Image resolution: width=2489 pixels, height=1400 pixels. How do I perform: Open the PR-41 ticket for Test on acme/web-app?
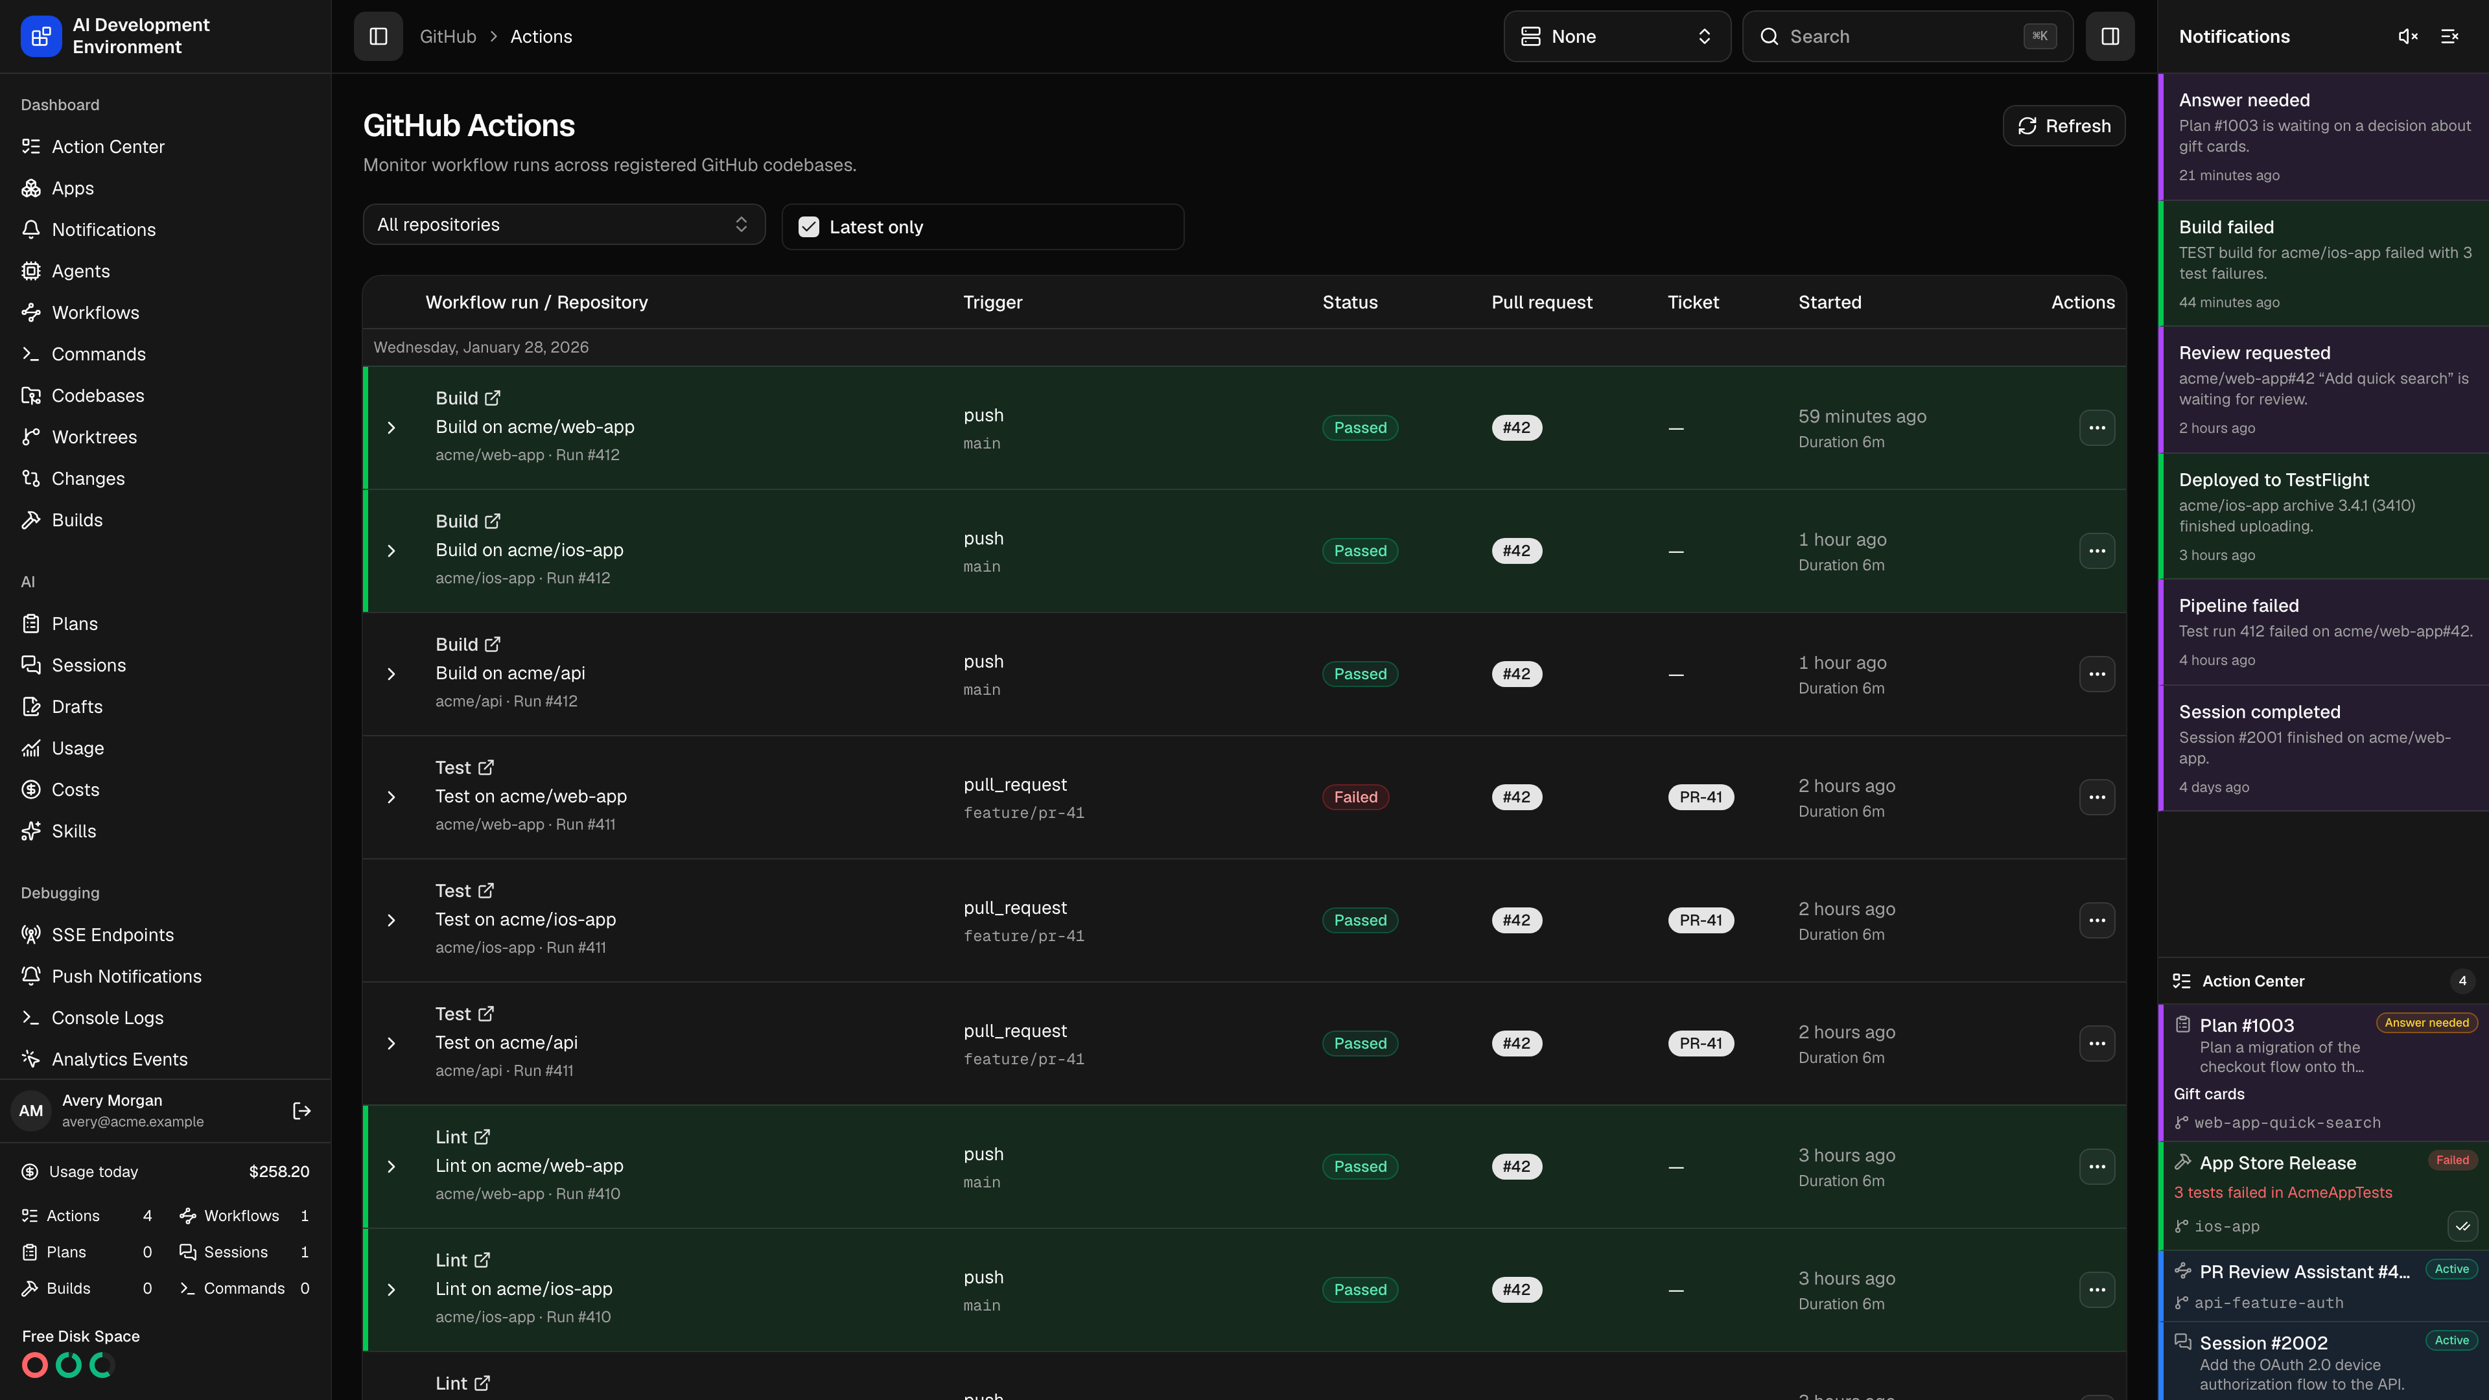(x=1701, y=797)
